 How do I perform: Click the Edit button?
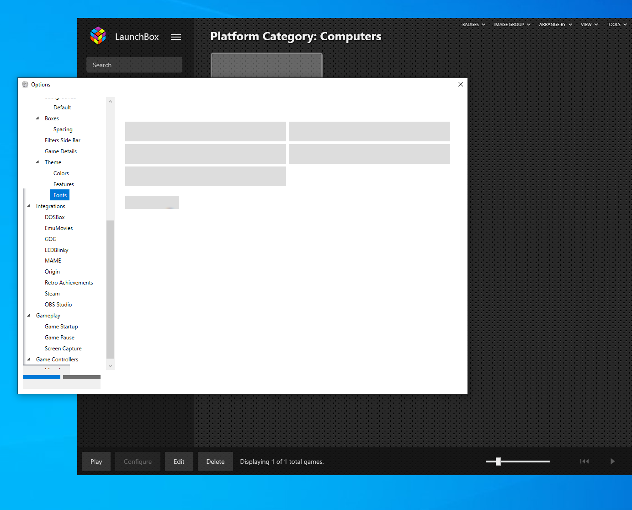click(179, 462)
